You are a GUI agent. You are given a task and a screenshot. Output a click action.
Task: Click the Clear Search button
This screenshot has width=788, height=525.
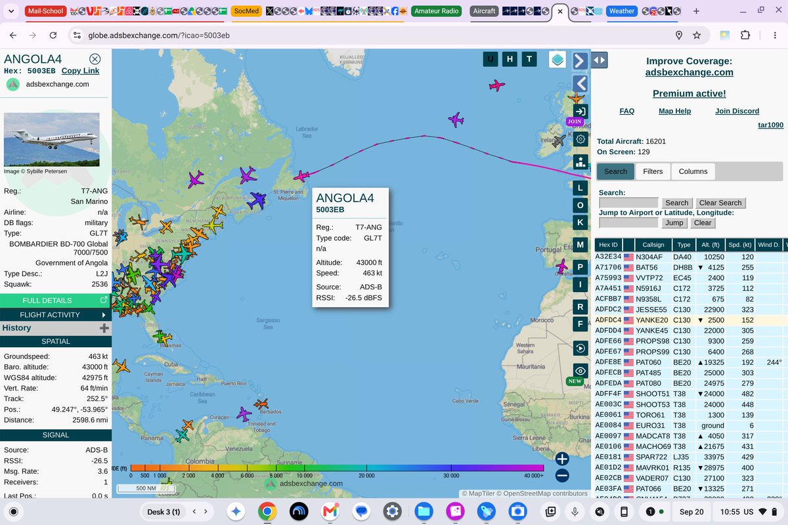[x=720, y=203]
